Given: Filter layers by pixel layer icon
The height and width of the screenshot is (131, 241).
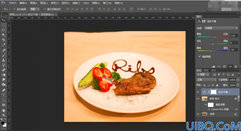Looking at the screenshot, I should tap(214, 75).
